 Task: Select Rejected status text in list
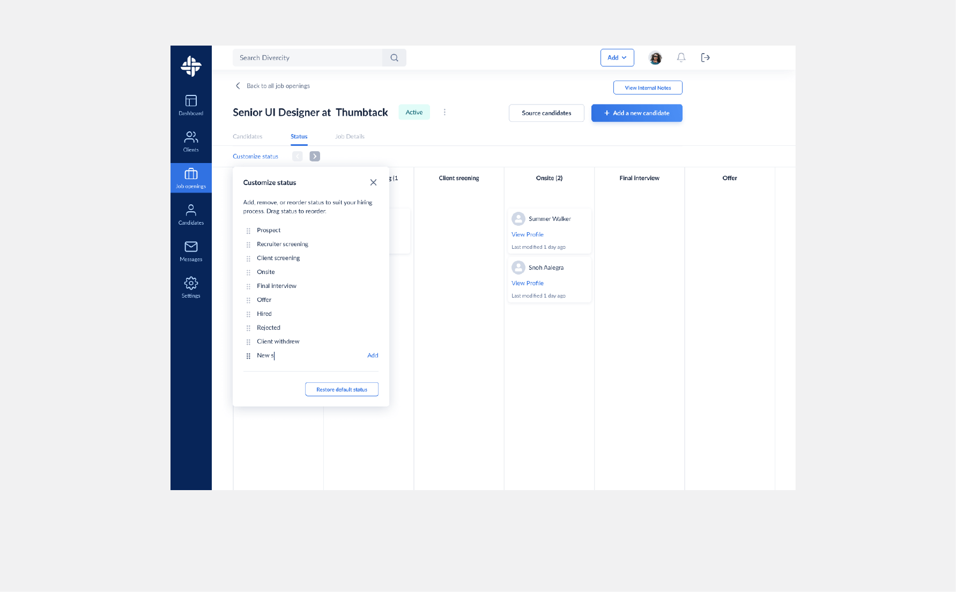269,328
